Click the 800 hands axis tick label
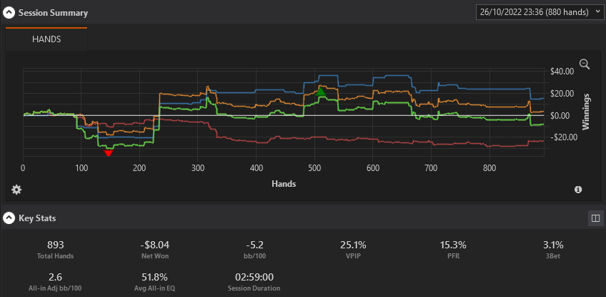Image resolution: width=606 pixels, height=297 pixels. click(490, 168)
